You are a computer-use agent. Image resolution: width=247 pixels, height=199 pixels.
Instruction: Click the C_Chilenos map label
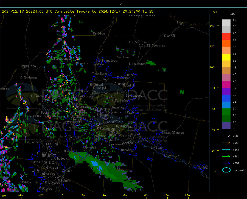click(x=29, y=78)
